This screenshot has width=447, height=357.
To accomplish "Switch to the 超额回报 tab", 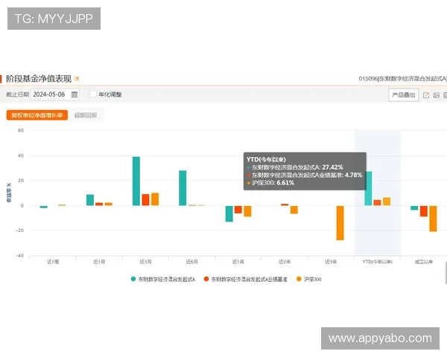I will pyautogui.click(x=86, y=115).
